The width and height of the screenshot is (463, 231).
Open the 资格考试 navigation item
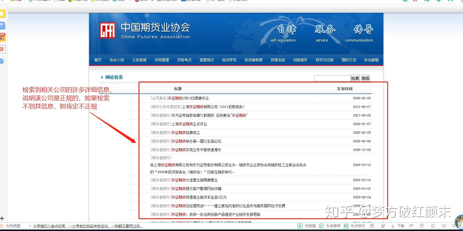(x=184, y=60)
